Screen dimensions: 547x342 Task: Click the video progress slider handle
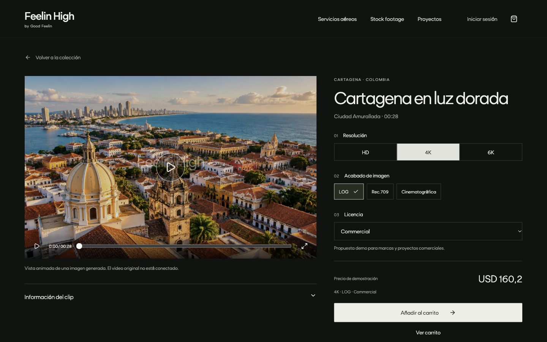coord(79,246)
